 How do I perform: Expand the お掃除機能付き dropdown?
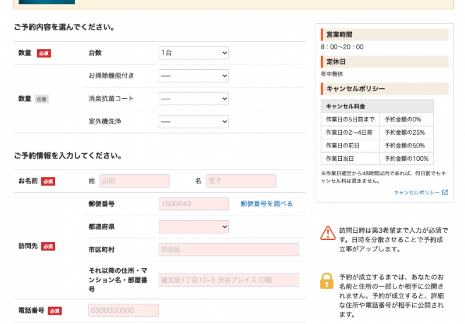[x=194, y=76]
